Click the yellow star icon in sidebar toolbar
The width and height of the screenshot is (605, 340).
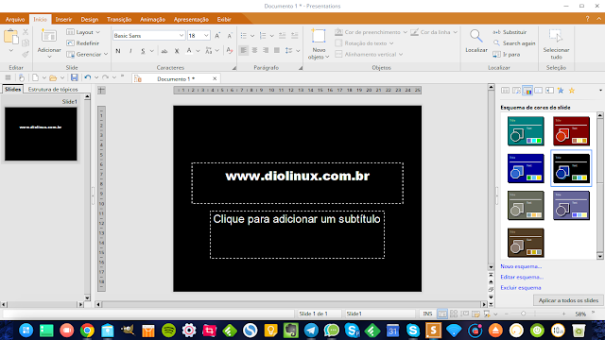tap(572, 91)
